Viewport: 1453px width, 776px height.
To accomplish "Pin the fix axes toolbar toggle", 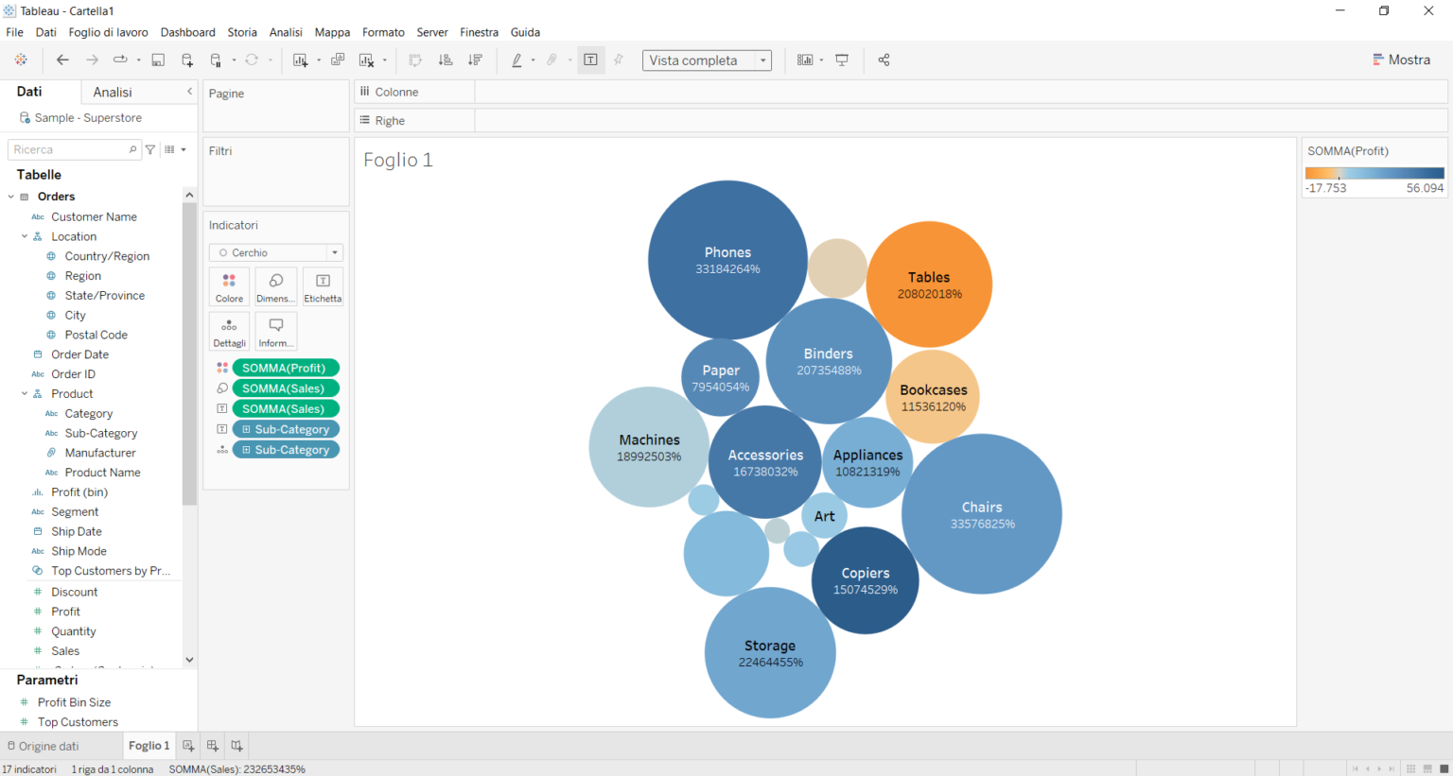I will 619,60.
